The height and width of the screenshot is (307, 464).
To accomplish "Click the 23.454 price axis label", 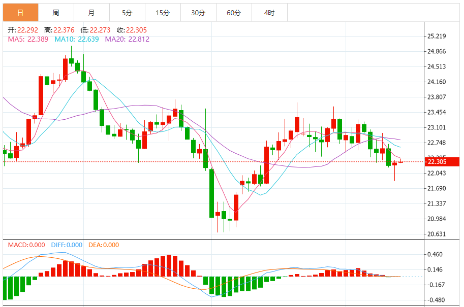I will [437, 112].
